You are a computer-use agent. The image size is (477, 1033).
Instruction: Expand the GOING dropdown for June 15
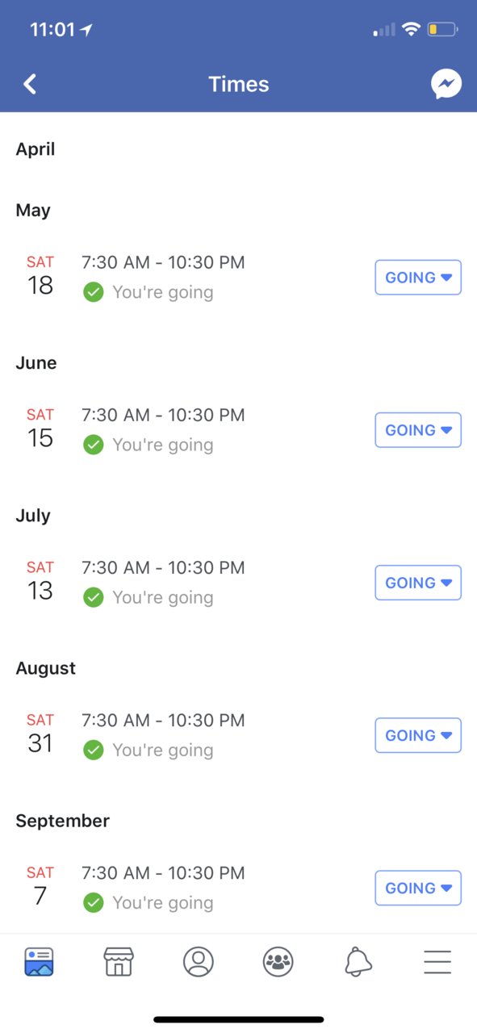418,429
